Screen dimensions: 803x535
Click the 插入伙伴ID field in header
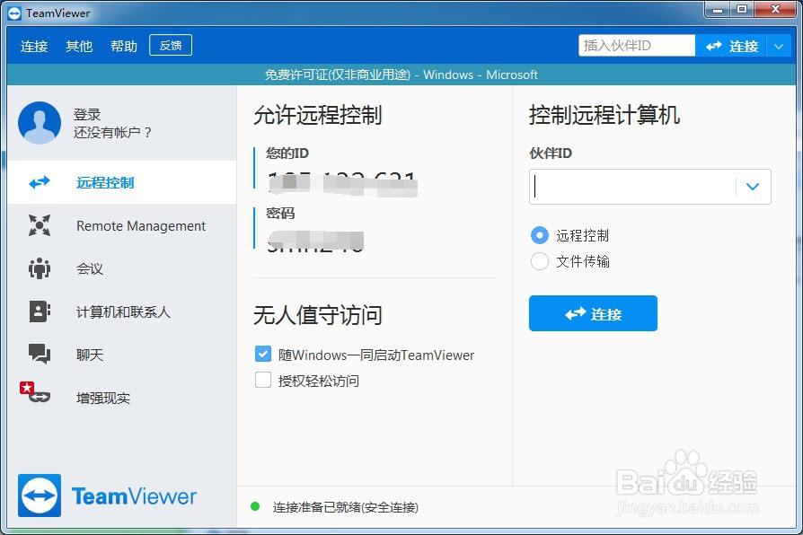(x=637, y=46)
